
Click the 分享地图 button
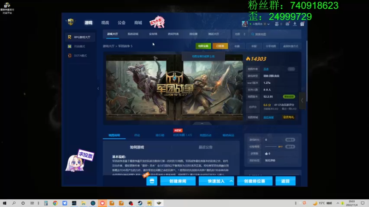click(271, 46)
